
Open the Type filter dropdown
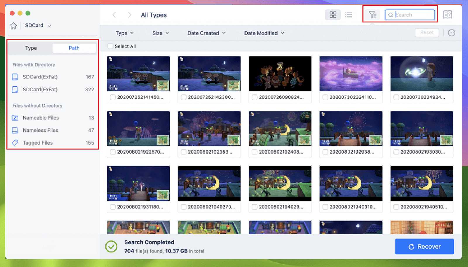pos(125,33)
